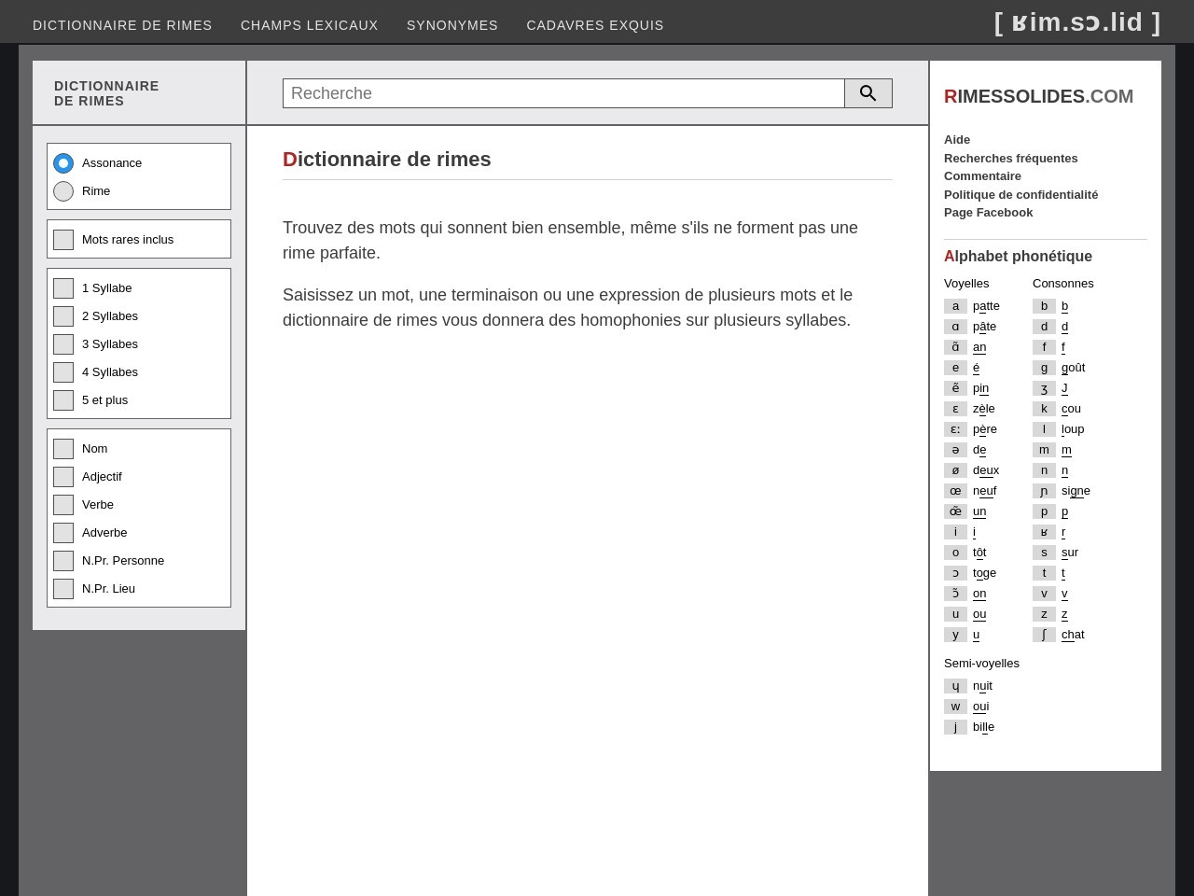The image size is (1194, 896).
Task: Open Dictionnaire de rimes in top menu
Action: coord(122,25)
